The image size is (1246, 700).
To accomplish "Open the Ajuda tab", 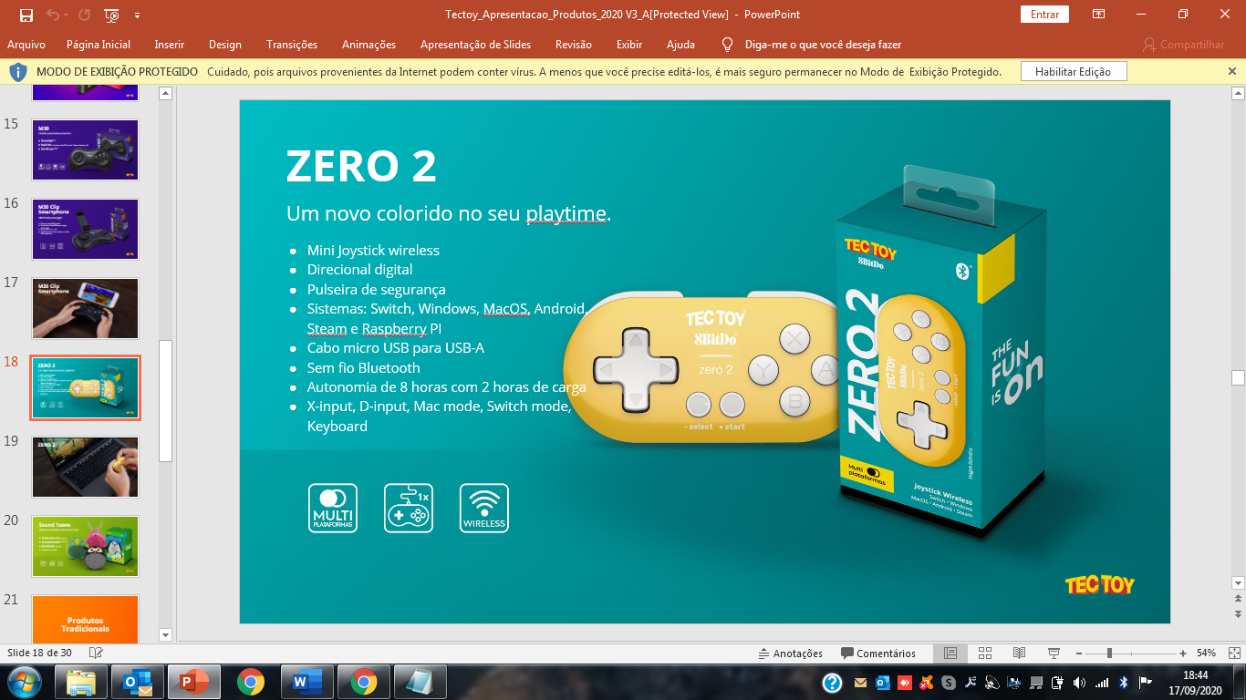I will coord(680,45).
